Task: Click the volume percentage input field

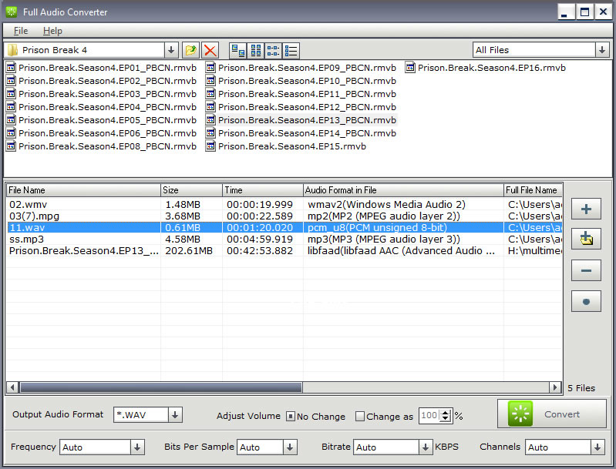Action: pos(429,415)
